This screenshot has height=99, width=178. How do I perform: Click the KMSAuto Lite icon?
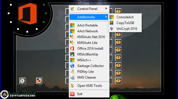click(x=72, y=43)
